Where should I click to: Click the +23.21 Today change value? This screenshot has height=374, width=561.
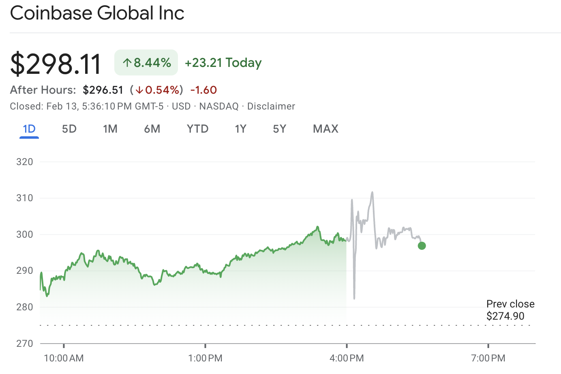(x=223, y=62)
